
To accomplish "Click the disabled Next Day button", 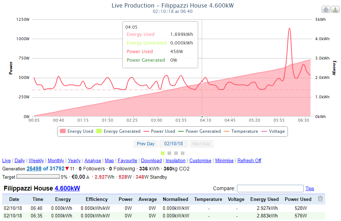I will [201, 144].
